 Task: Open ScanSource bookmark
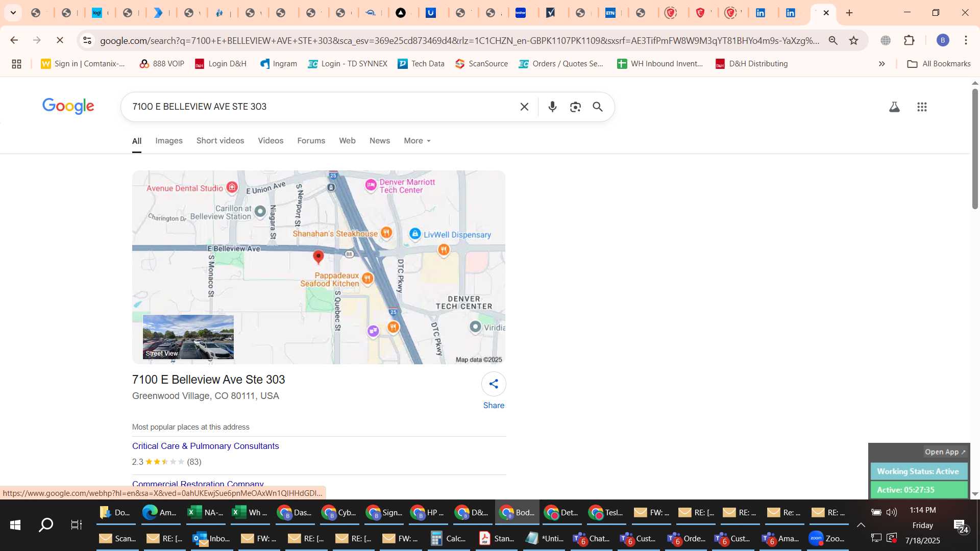coord(481,64)
